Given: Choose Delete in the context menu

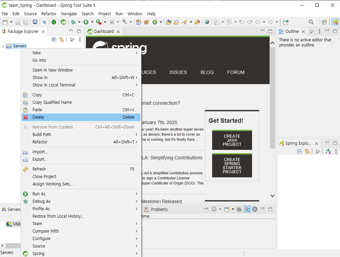Looking at the screenshot, I should (x=81, y=117).
